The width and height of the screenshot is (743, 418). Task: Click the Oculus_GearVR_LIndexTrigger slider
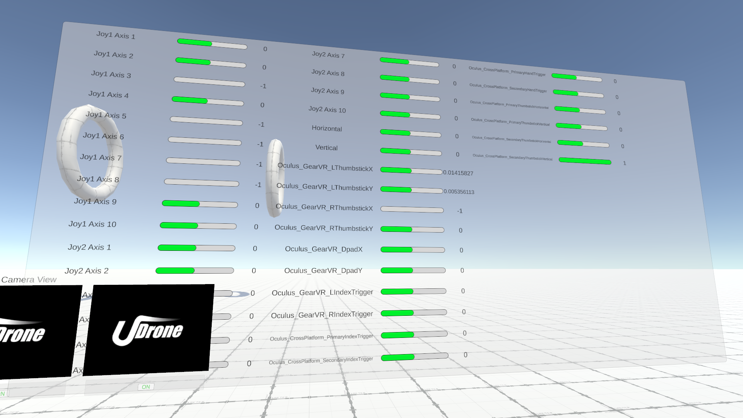[x=413, y=291]
